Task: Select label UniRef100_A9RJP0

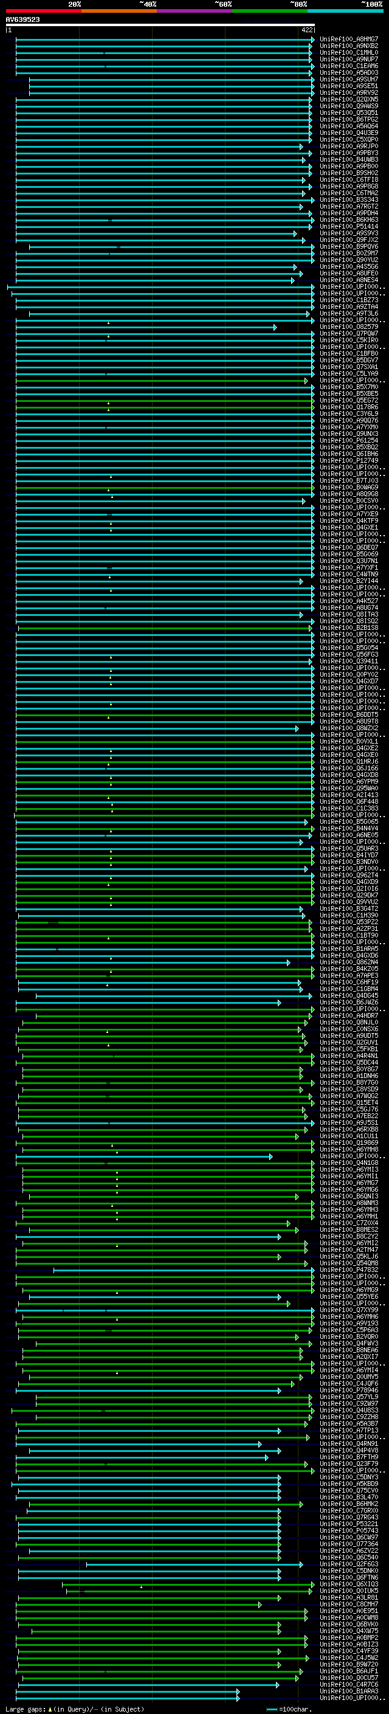Action: [x=349, y=147]
